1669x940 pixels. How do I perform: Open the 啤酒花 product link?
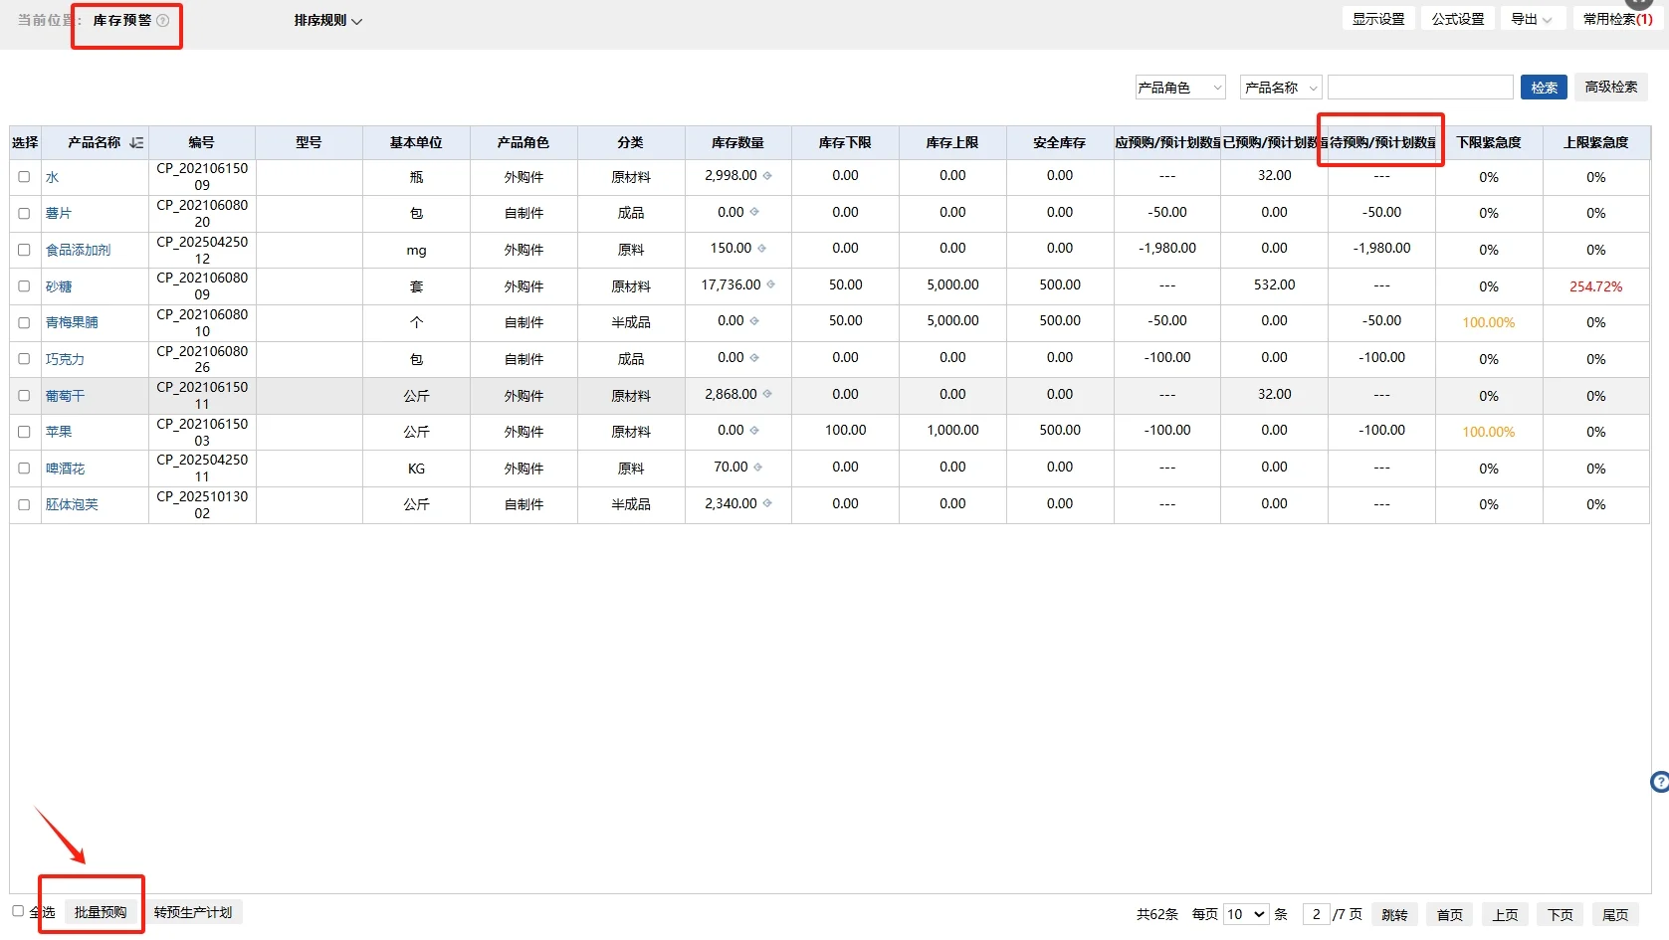(x=65, y=469)
